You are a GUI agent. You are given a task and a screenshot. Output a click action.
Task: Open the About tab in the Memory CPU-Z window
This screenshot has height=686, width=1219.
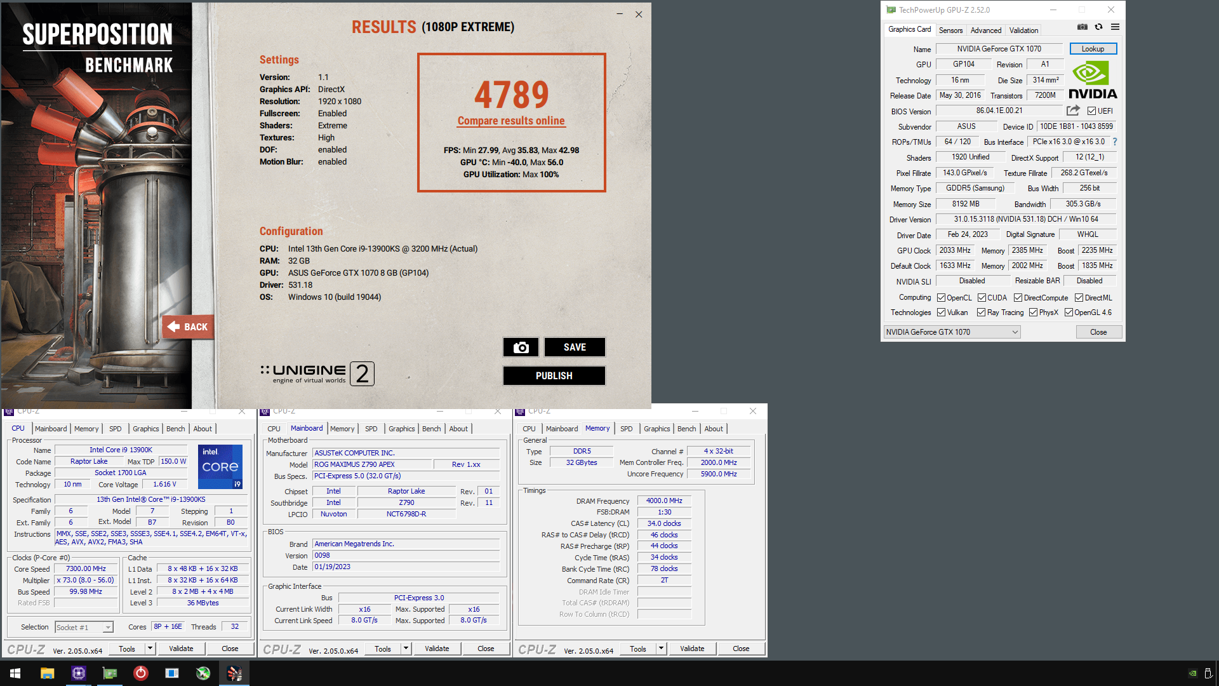pos(714,429)
